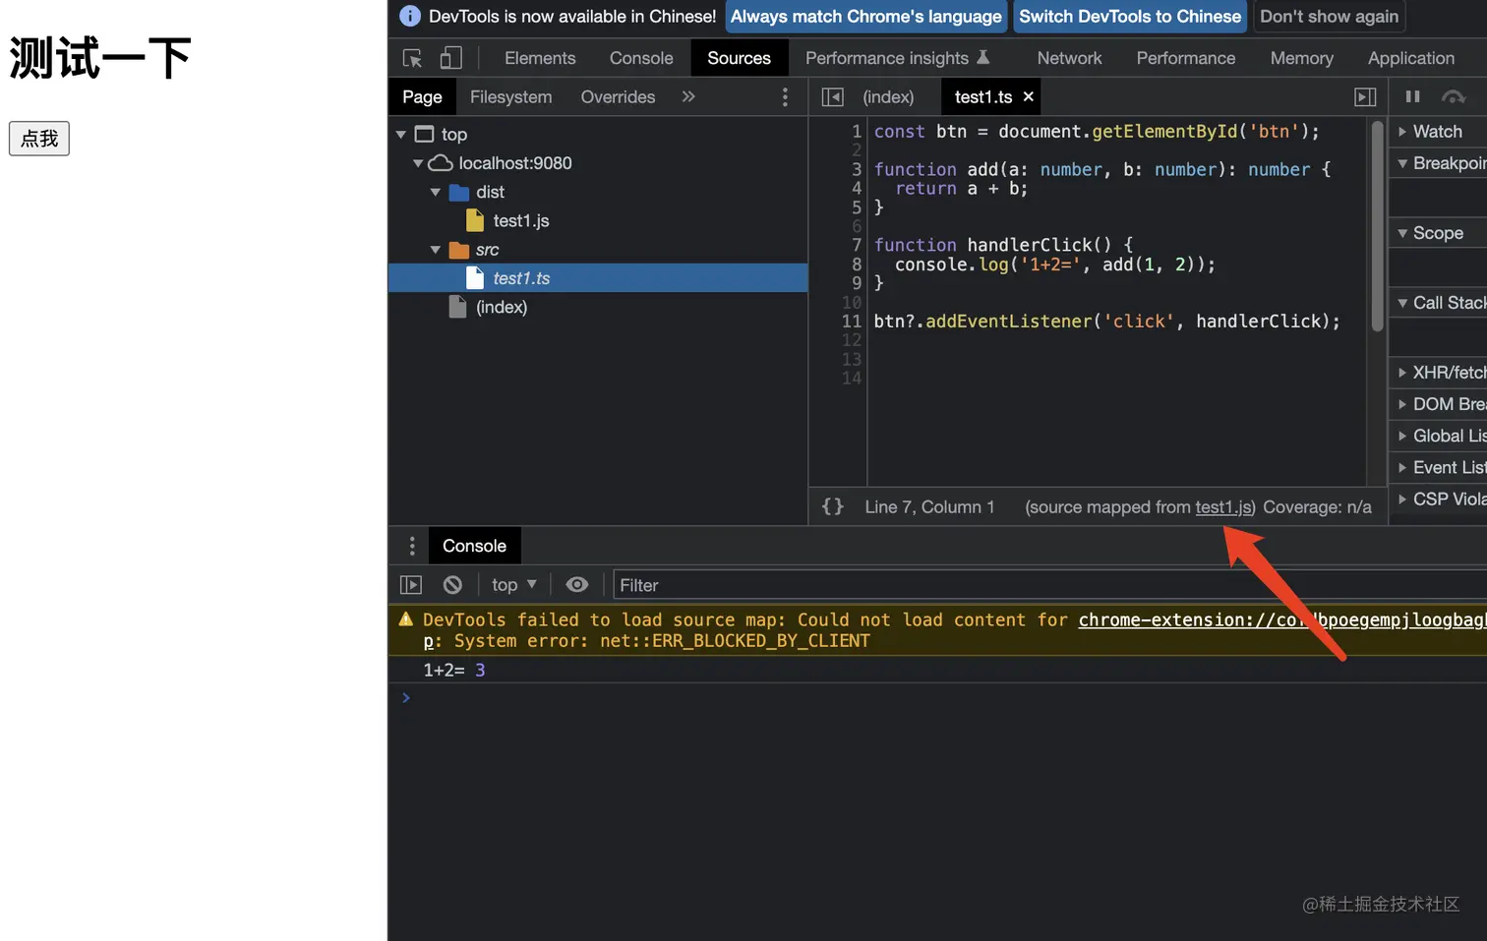1487x941 pixels.
Task: Switch to the top Console tab
Action: [x=641, y=58]
